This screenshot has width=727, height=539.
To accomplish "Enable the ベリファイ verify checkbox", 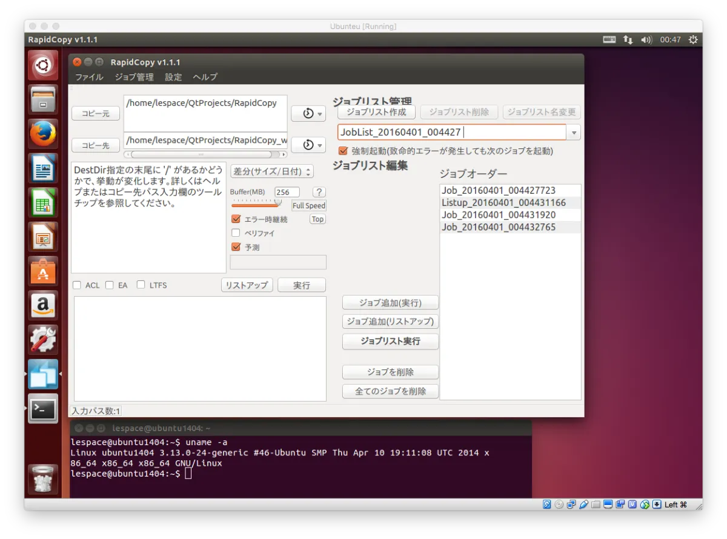I will pos(236,233).
